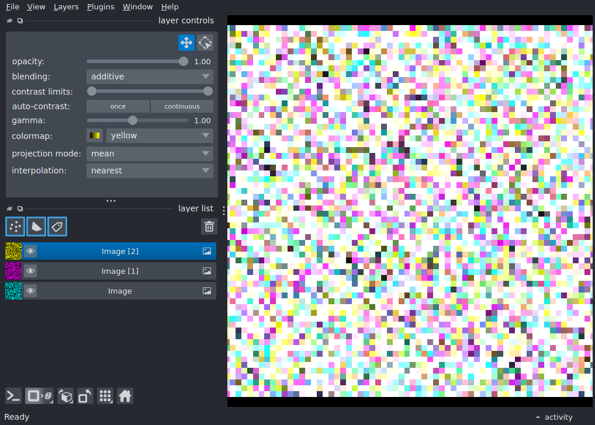Open the console with its icon
Screen dimensions: 595x425
(13, 396)
